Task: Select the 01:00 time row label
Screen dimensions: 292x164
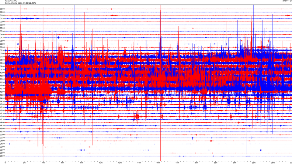Action: point(2,15)
